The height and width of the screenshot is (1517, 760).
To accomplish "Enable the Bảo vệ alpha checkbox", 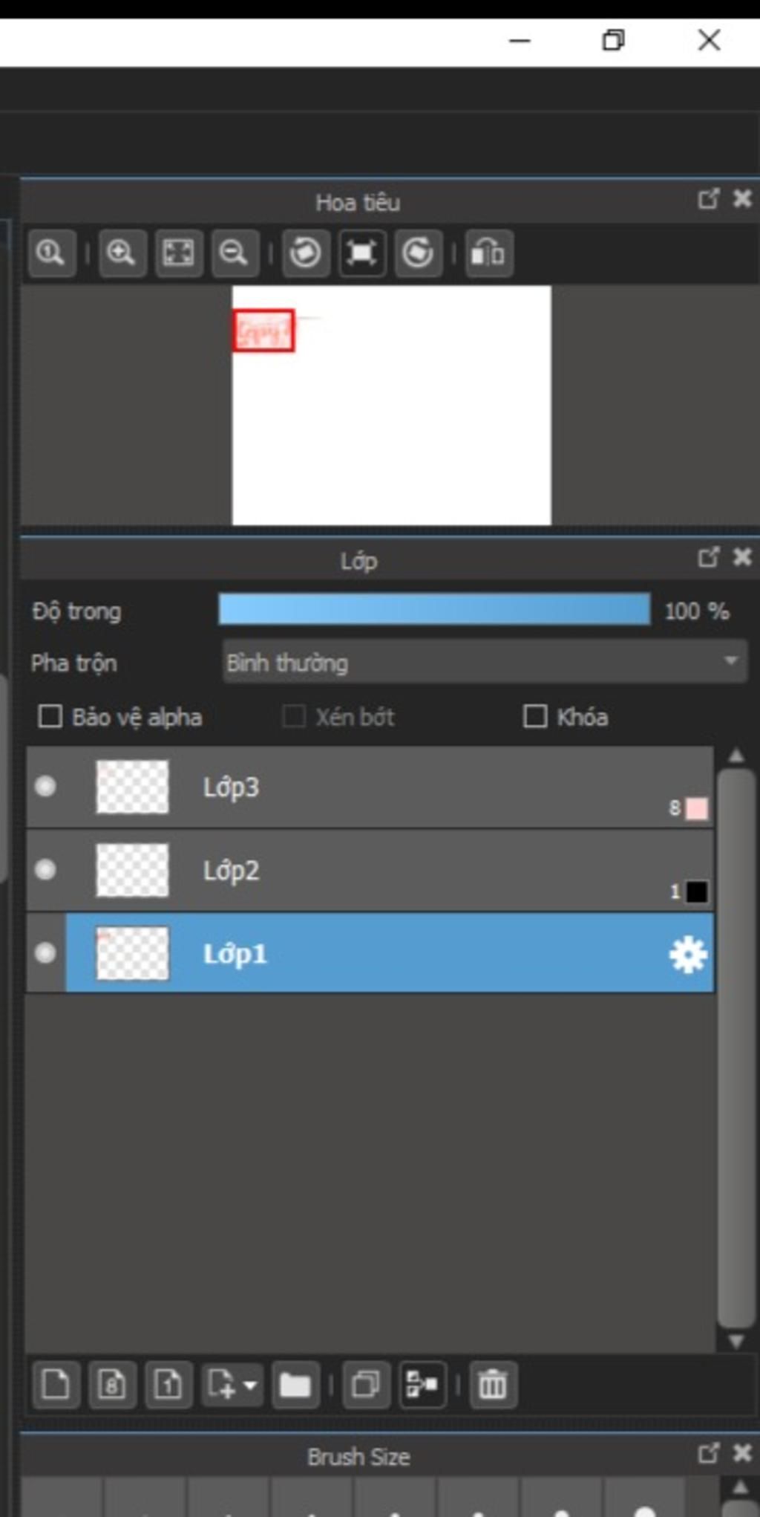I will click(50, 717).
